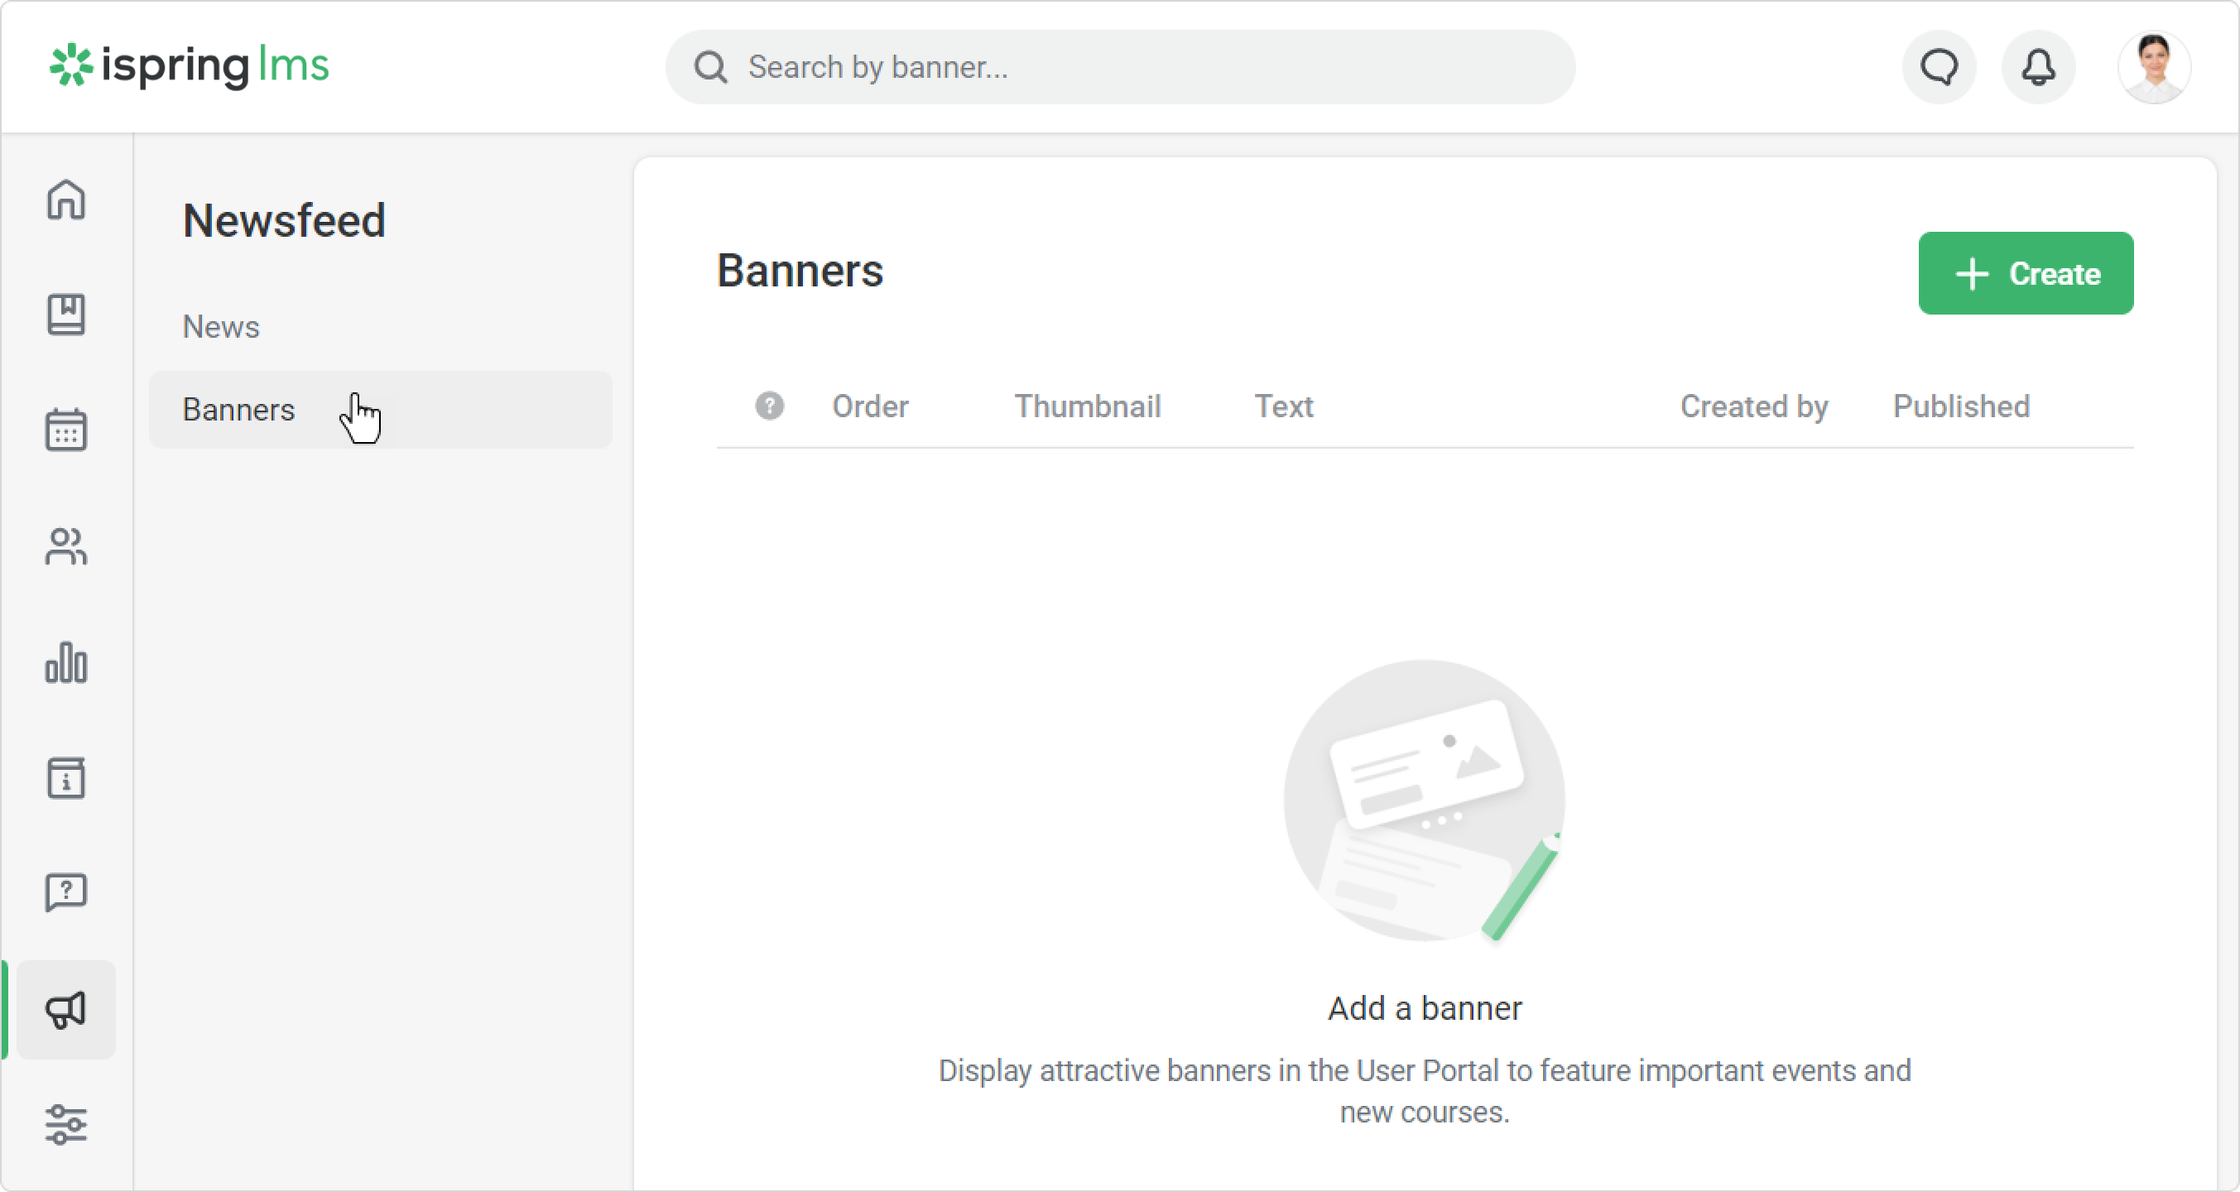Open the Users sidebar icon

pos(66,547)
